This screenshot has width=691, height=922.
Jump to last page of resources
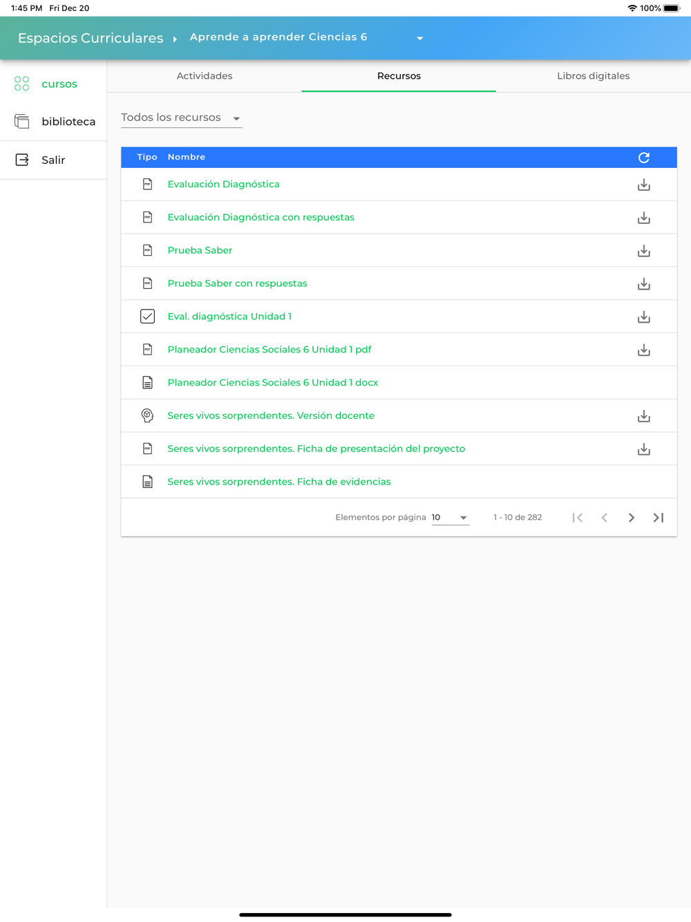click(659, 518)
